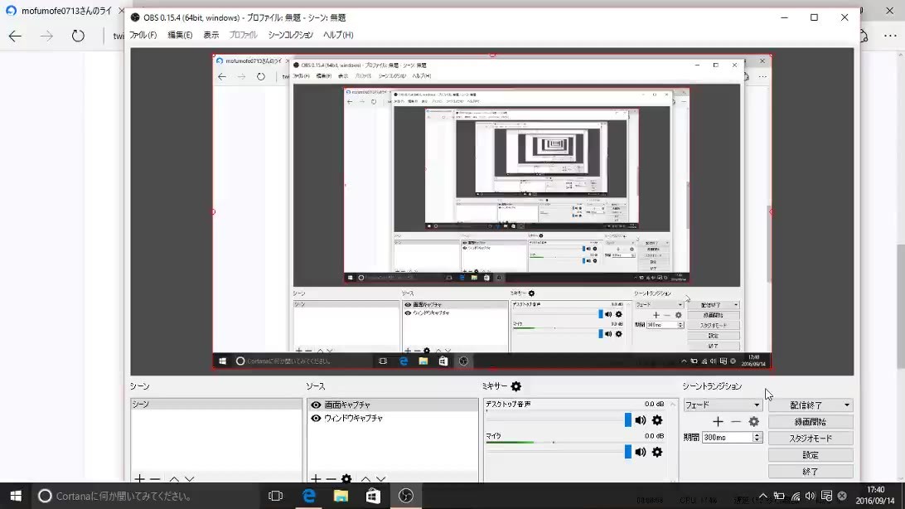This screenshot has width=905, height=509.
Task: Open File Explorer from the taskbar
Action: [341, 496]
